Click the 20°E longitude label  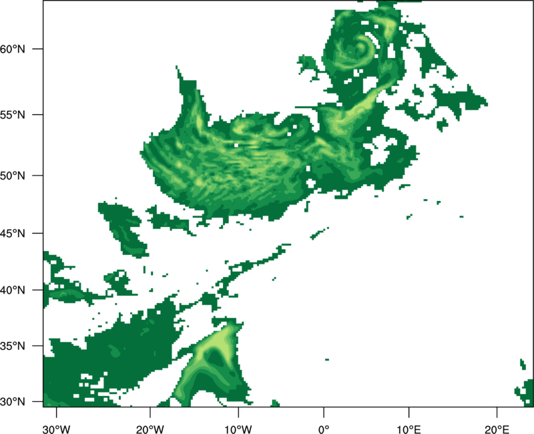click(x=497, y=429)
